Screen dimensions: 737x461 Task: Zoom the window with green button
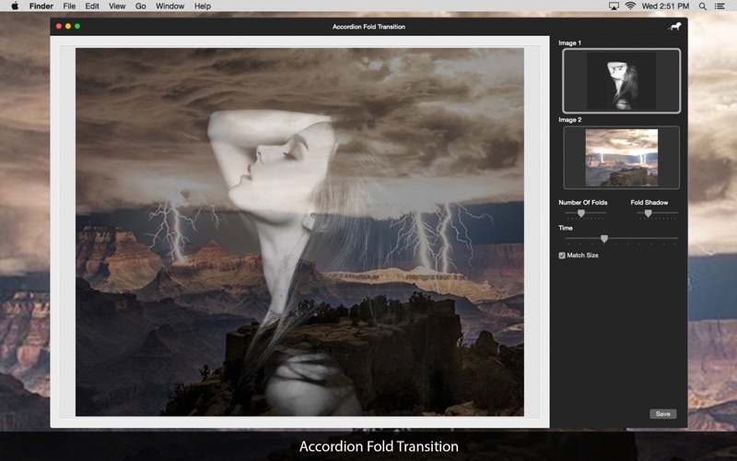[x=77, y=27]
